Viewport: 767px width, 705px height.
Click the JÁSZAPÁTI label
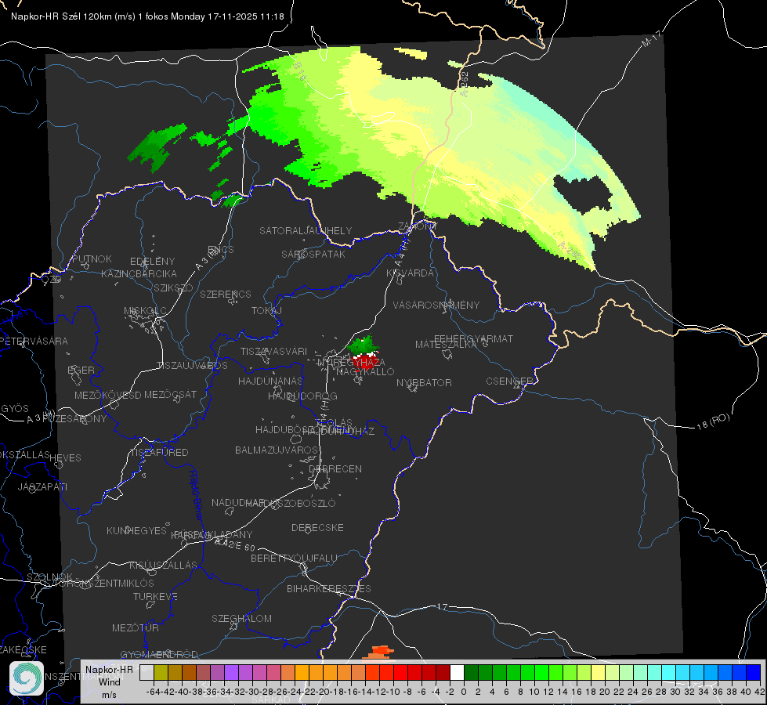point(42,486)
